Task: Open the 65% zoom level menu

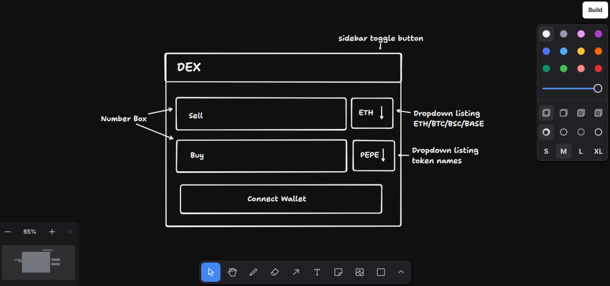Action: (x=30, y=232)
